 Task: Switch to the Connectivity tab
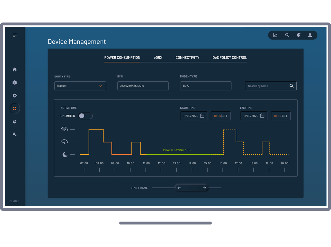point(187,58)
